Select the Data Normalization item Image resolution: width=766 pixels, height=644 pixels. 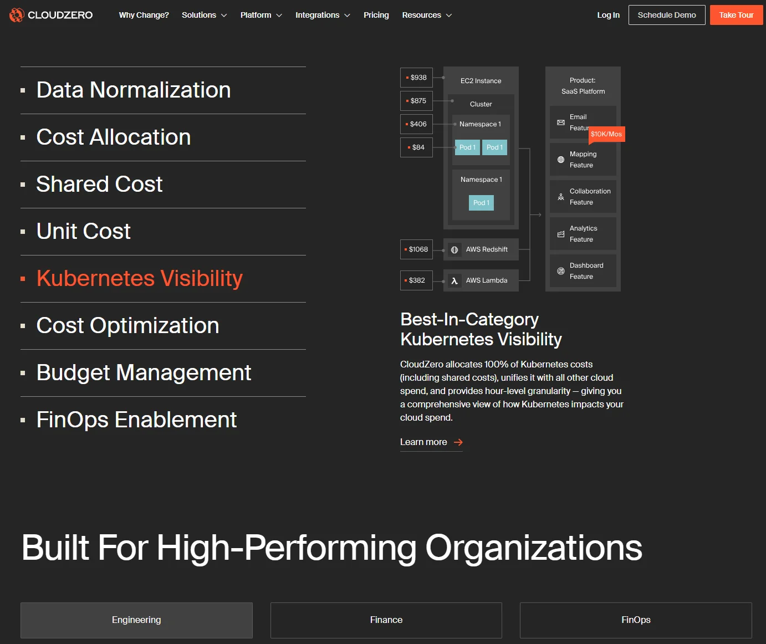[163, 90]
